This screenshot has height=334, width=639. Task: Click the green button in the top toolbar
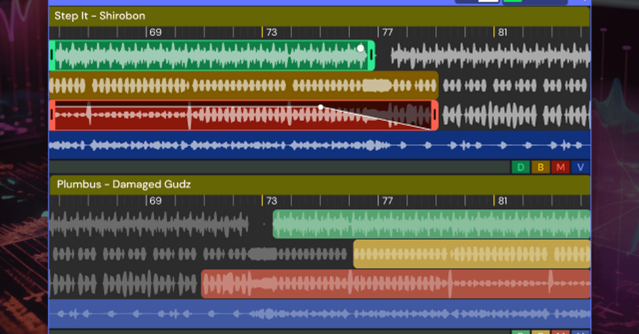[511, 2]
